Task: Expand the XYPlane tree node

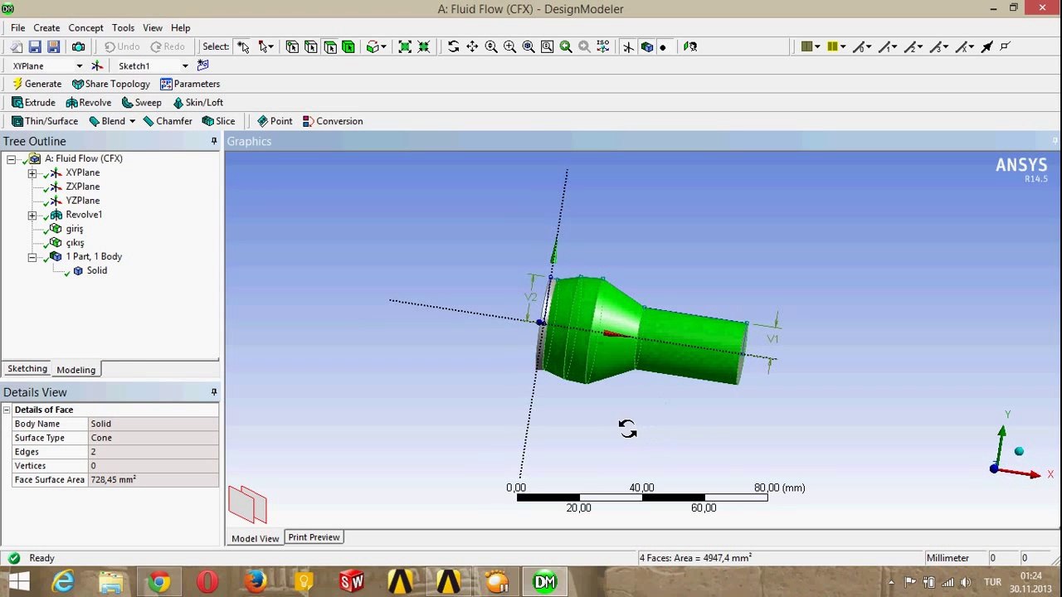Action: click(x=32, y=172)
